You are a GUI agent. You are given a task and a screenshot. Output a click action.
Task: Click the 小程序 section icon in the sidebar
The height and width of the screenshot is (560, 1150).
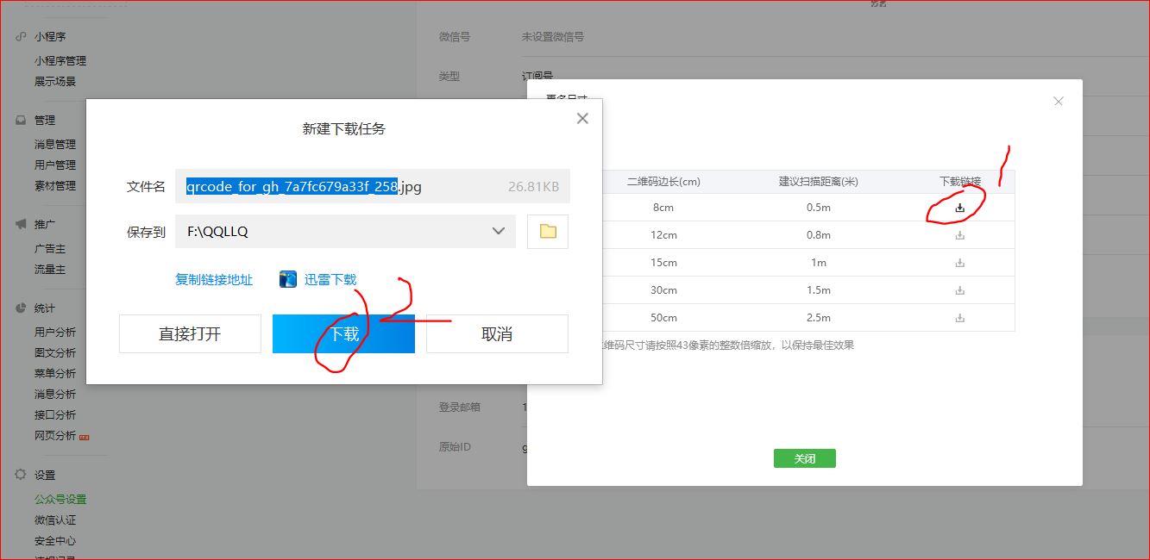click(21, 37)
